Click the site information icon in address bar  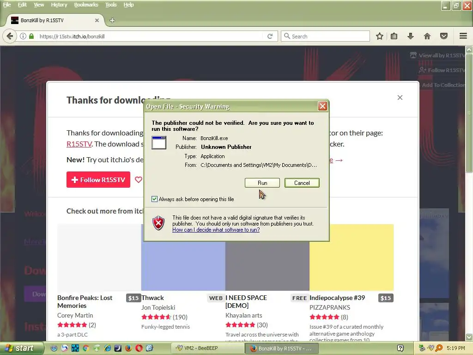point(23,36)
